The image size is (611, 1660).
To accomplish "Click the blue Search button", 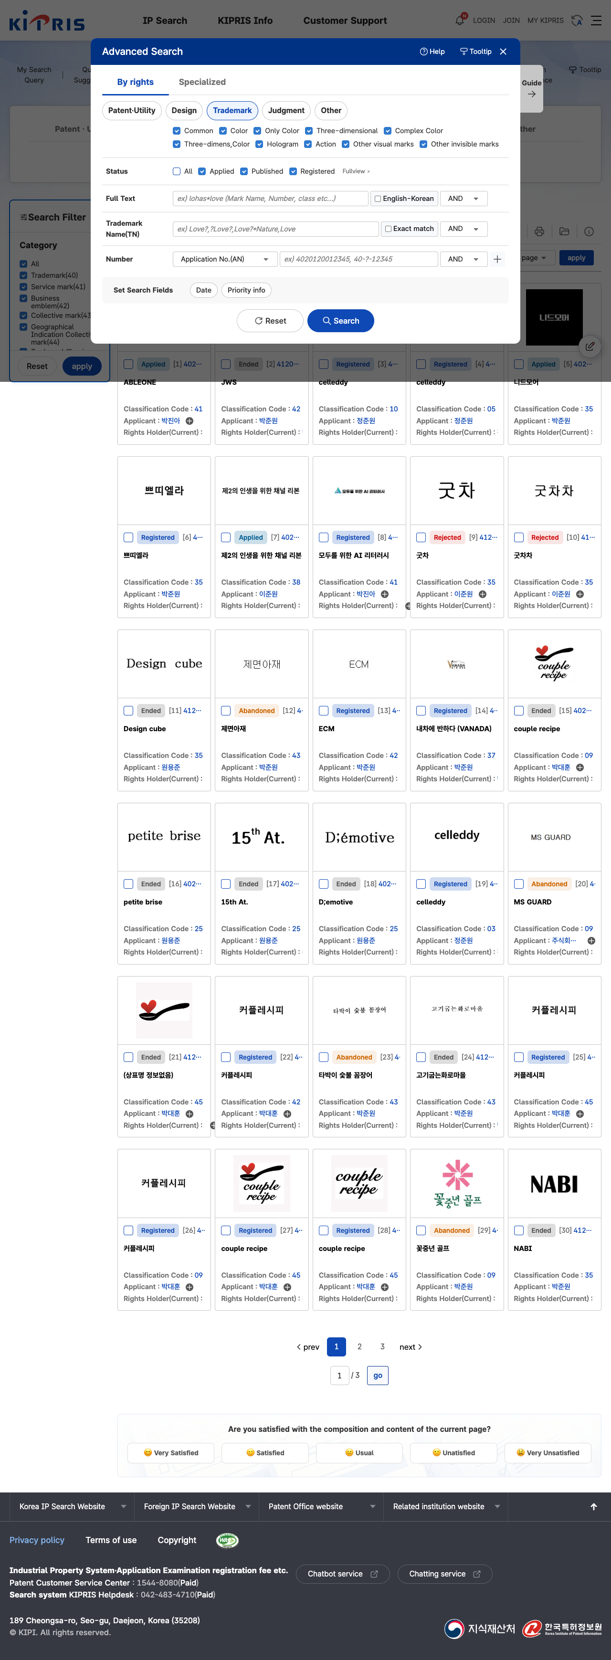I will point(340,321).
